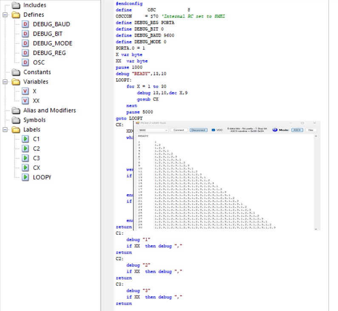Click the CX label green arrow icon
Image resolution: width=338 pixels, height=311 pixels.
point(26,168)
